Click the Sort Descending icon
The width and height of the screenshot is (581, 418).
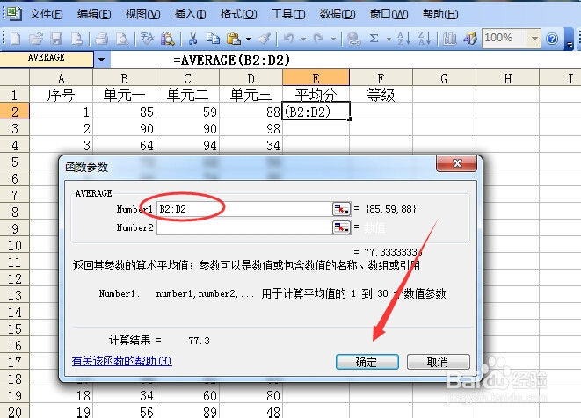pos(425,38)
